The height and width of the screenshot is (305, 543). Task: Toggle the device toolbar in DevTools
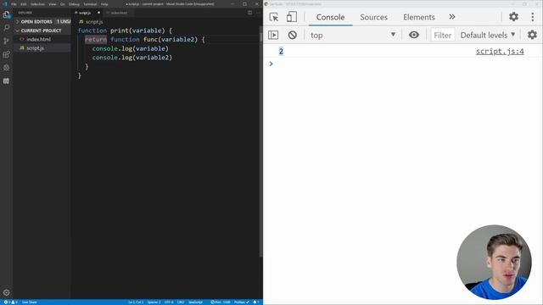pyautogui.click(x=292, y=17)
